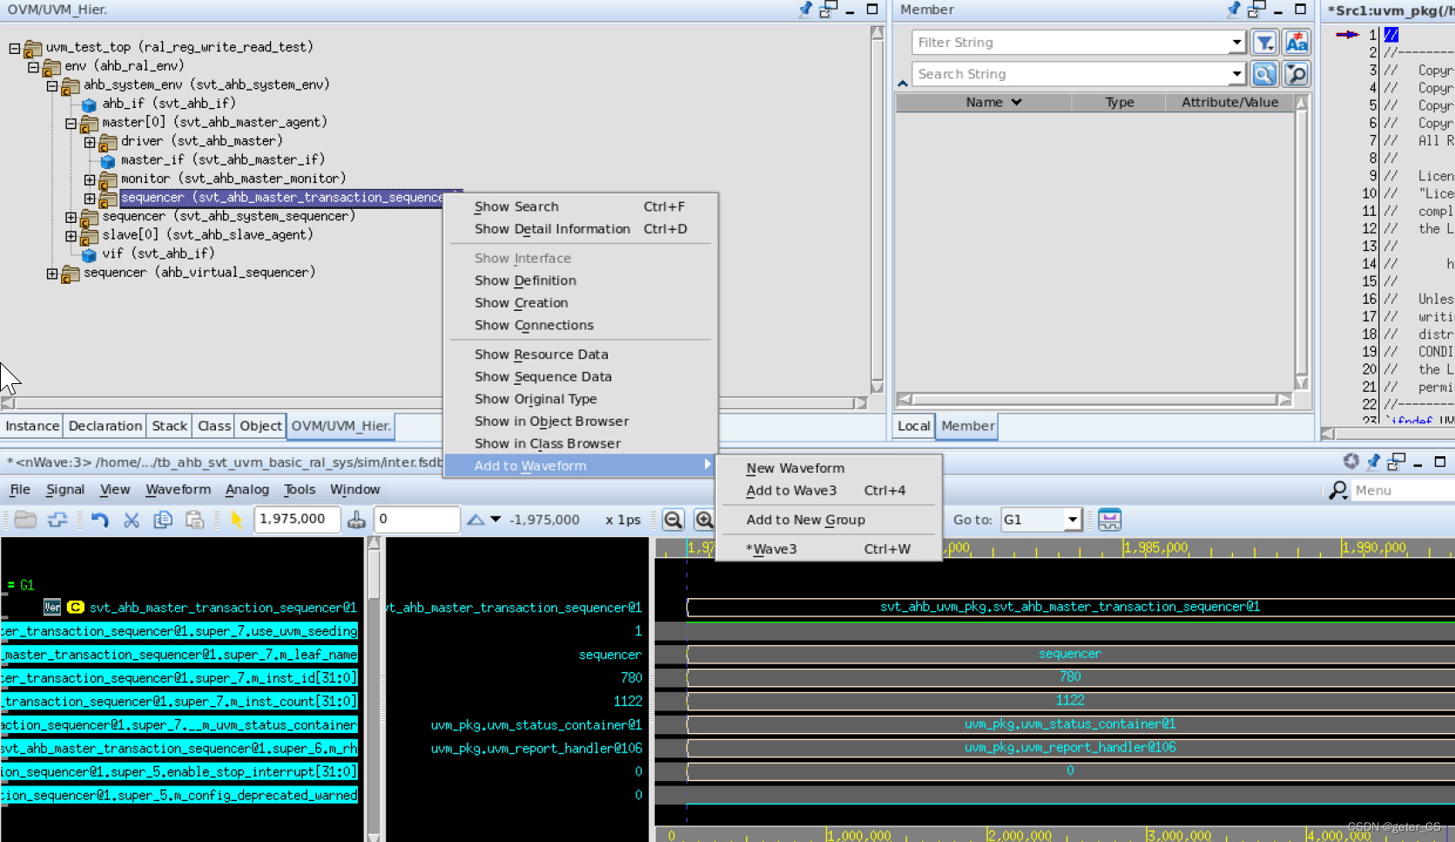This screenshot has height=842, width=1455.
Task: Collapse the env (ahb_ral_env) tree node
Action: tap(32, 65)
